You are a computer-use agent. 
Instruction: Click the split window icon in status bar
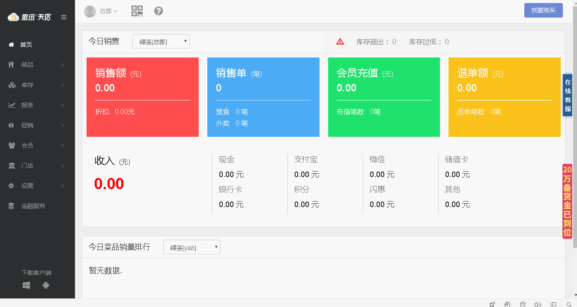coord(553,304)
